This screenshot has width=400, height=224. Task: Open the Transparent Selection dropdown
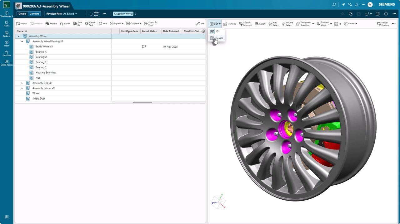coord(305,24)
